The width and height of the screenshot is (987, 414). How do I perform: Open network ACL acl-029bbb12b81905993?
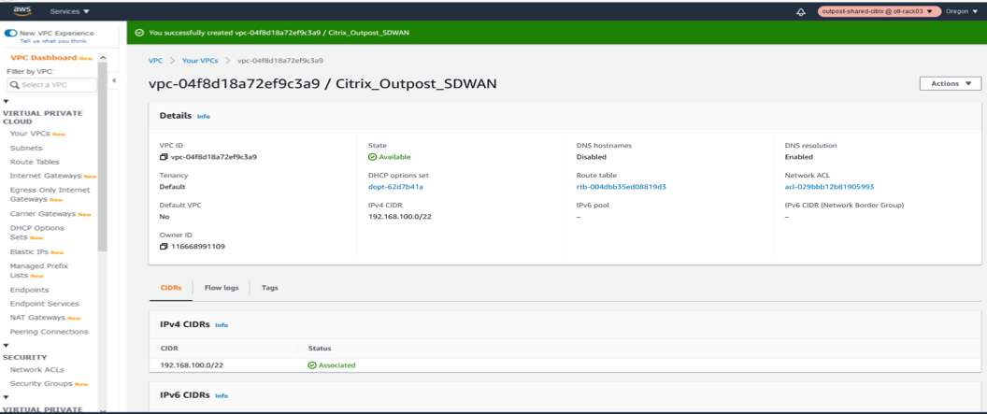829,187
